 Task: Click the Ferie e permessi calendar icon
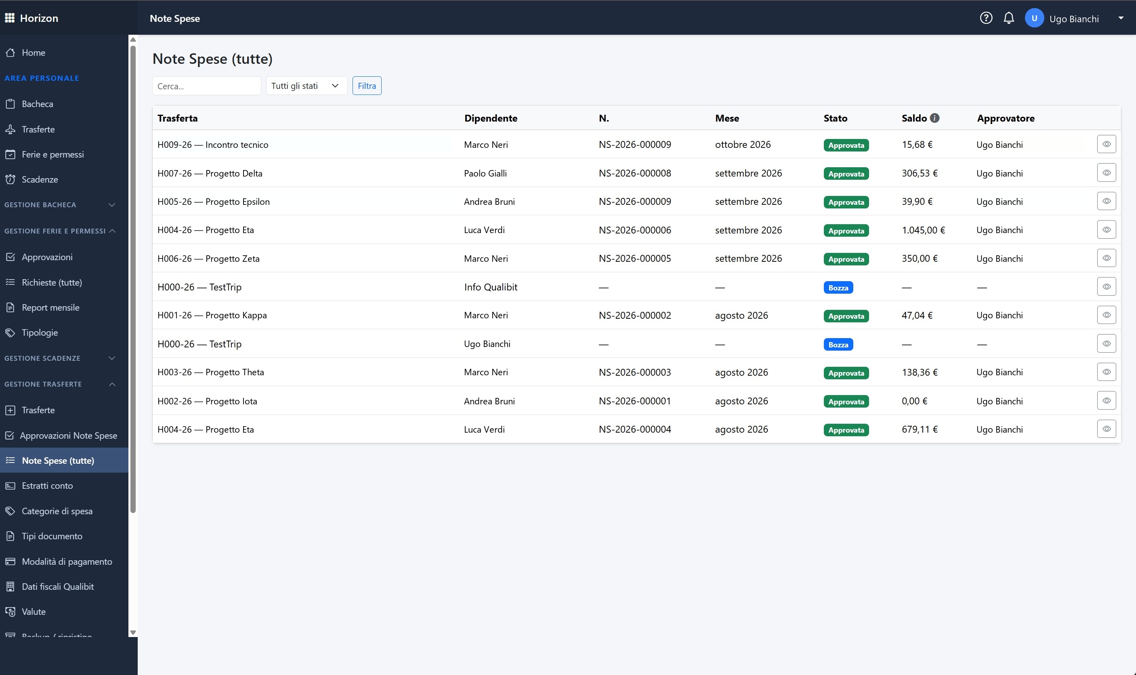coord(10,155)
